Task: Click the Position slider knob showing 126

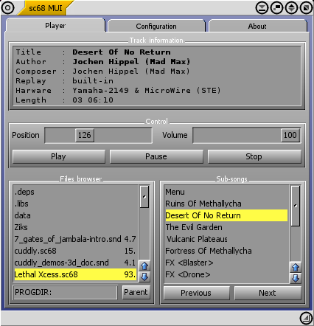Action: click(85, 135)
